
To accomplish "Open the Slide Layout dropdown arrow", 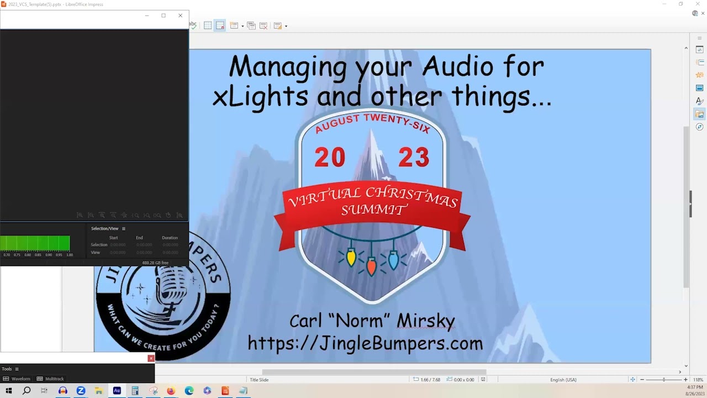I will coord(286,26).
